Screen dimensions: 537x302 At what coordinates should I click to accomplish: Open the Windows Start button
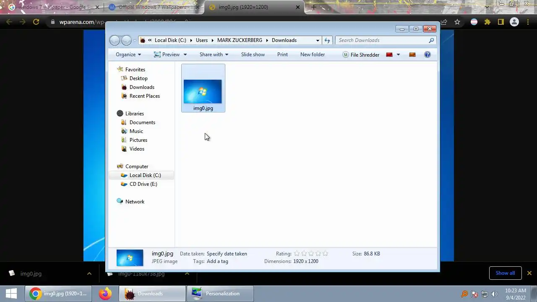(11, 294)
